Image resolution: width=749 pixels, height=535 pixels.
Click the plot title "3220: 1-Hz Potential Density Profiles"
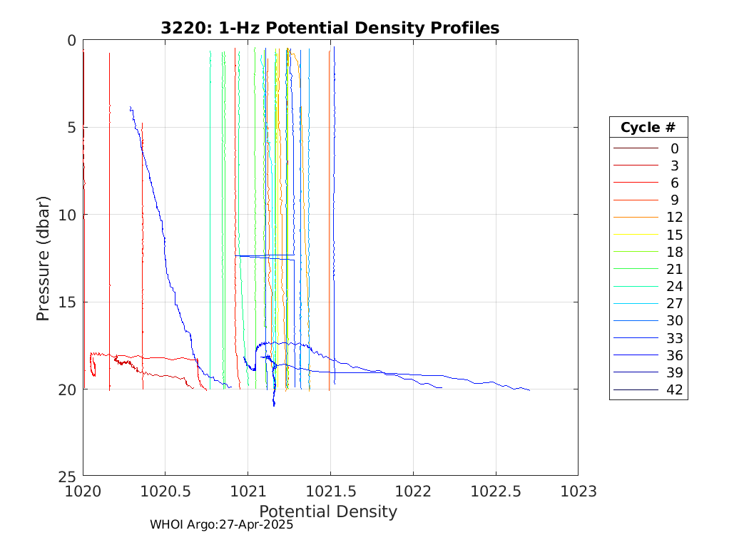point(330,29)
